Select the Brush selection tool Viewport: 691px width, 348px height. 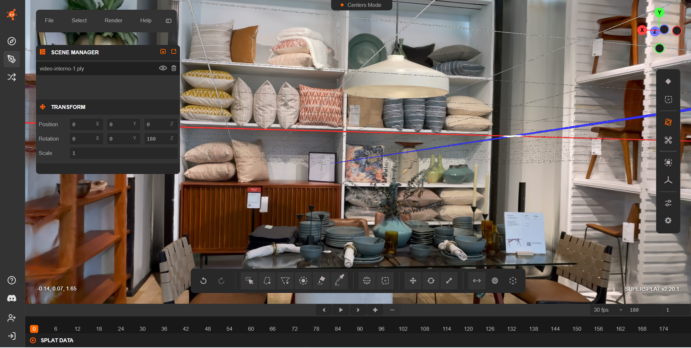point(303,281)
